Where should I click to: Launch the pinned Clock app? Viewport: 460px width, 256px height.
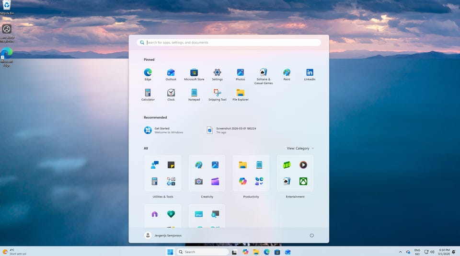[171, 95]
